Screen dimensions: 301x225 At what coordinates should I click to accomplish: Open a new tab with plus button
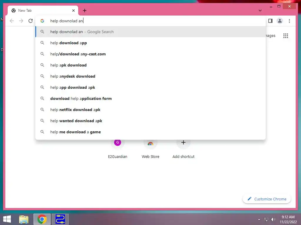85,11
